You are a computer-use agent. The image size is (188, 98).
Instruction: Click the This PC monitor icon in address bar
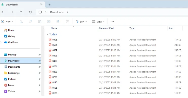click(40, 12)
